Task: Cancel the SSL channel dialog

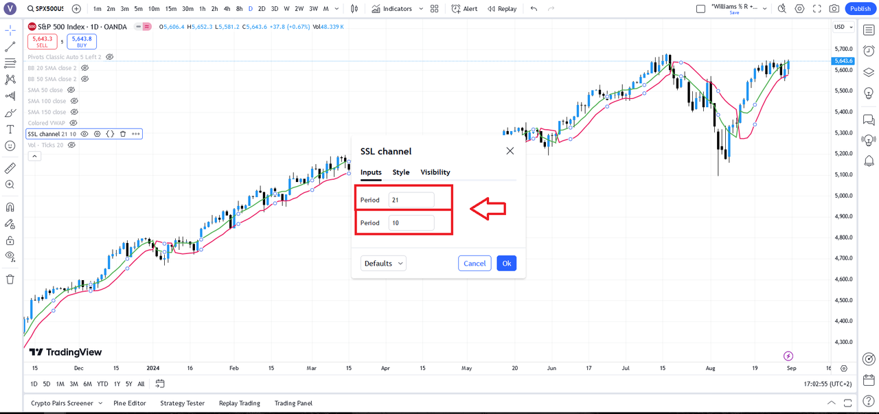Action: point(475,263)
